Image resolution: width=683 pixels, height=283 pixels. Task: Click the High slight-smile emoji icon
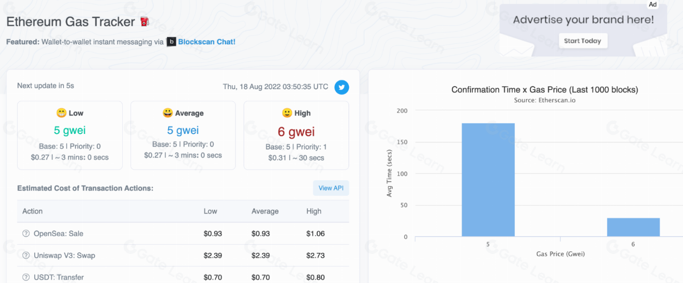click(x=287, y=113)
